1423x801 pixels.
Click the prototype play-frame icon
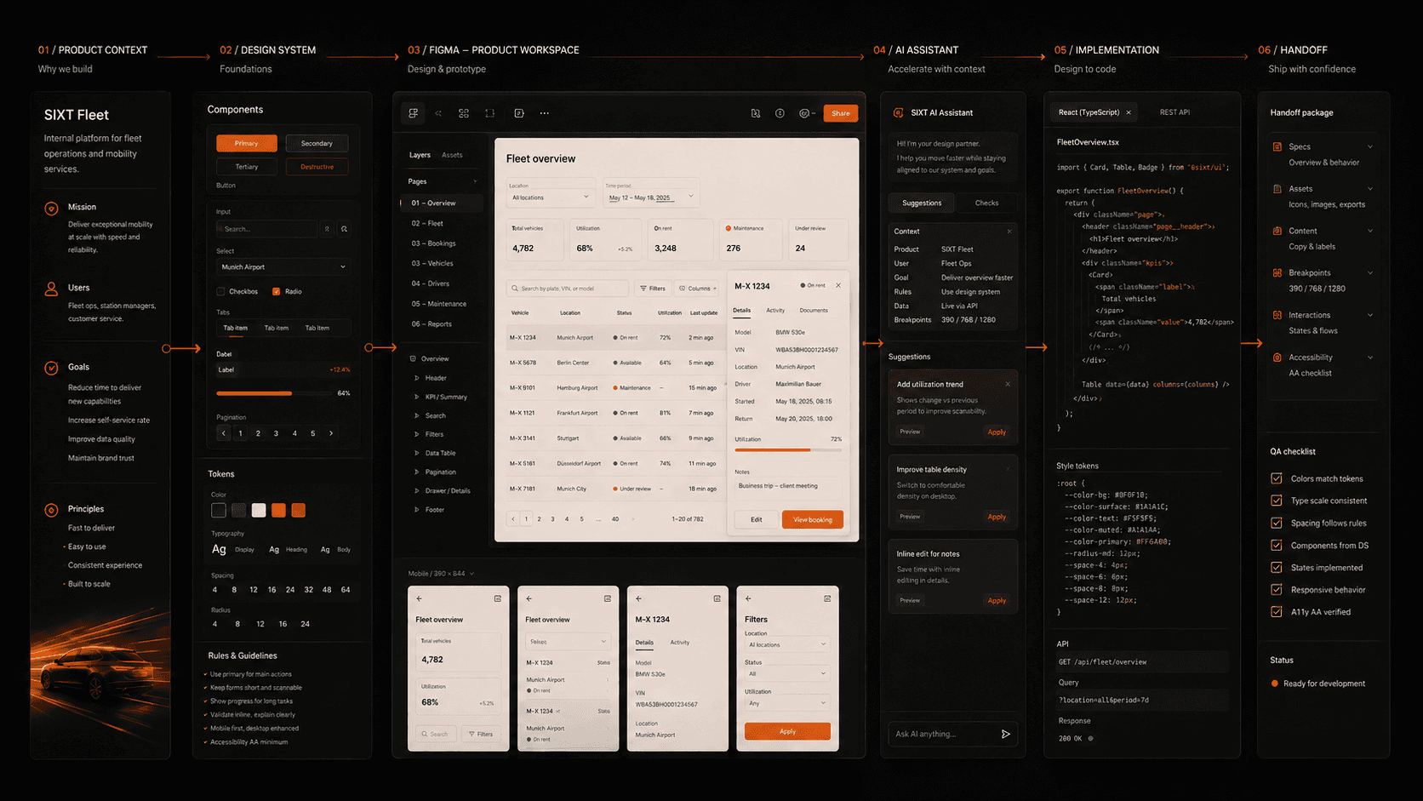519,113
